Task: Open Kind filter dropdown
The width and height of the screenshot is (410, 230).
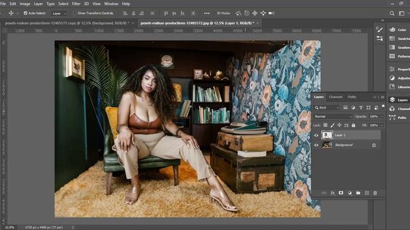Action: click(327, 107)
